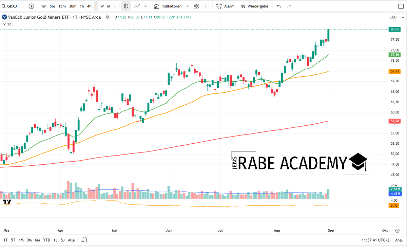Screen dimensions: 407x247
Task: Select the 5m timeframe
Action: click(x=52, y=6)
